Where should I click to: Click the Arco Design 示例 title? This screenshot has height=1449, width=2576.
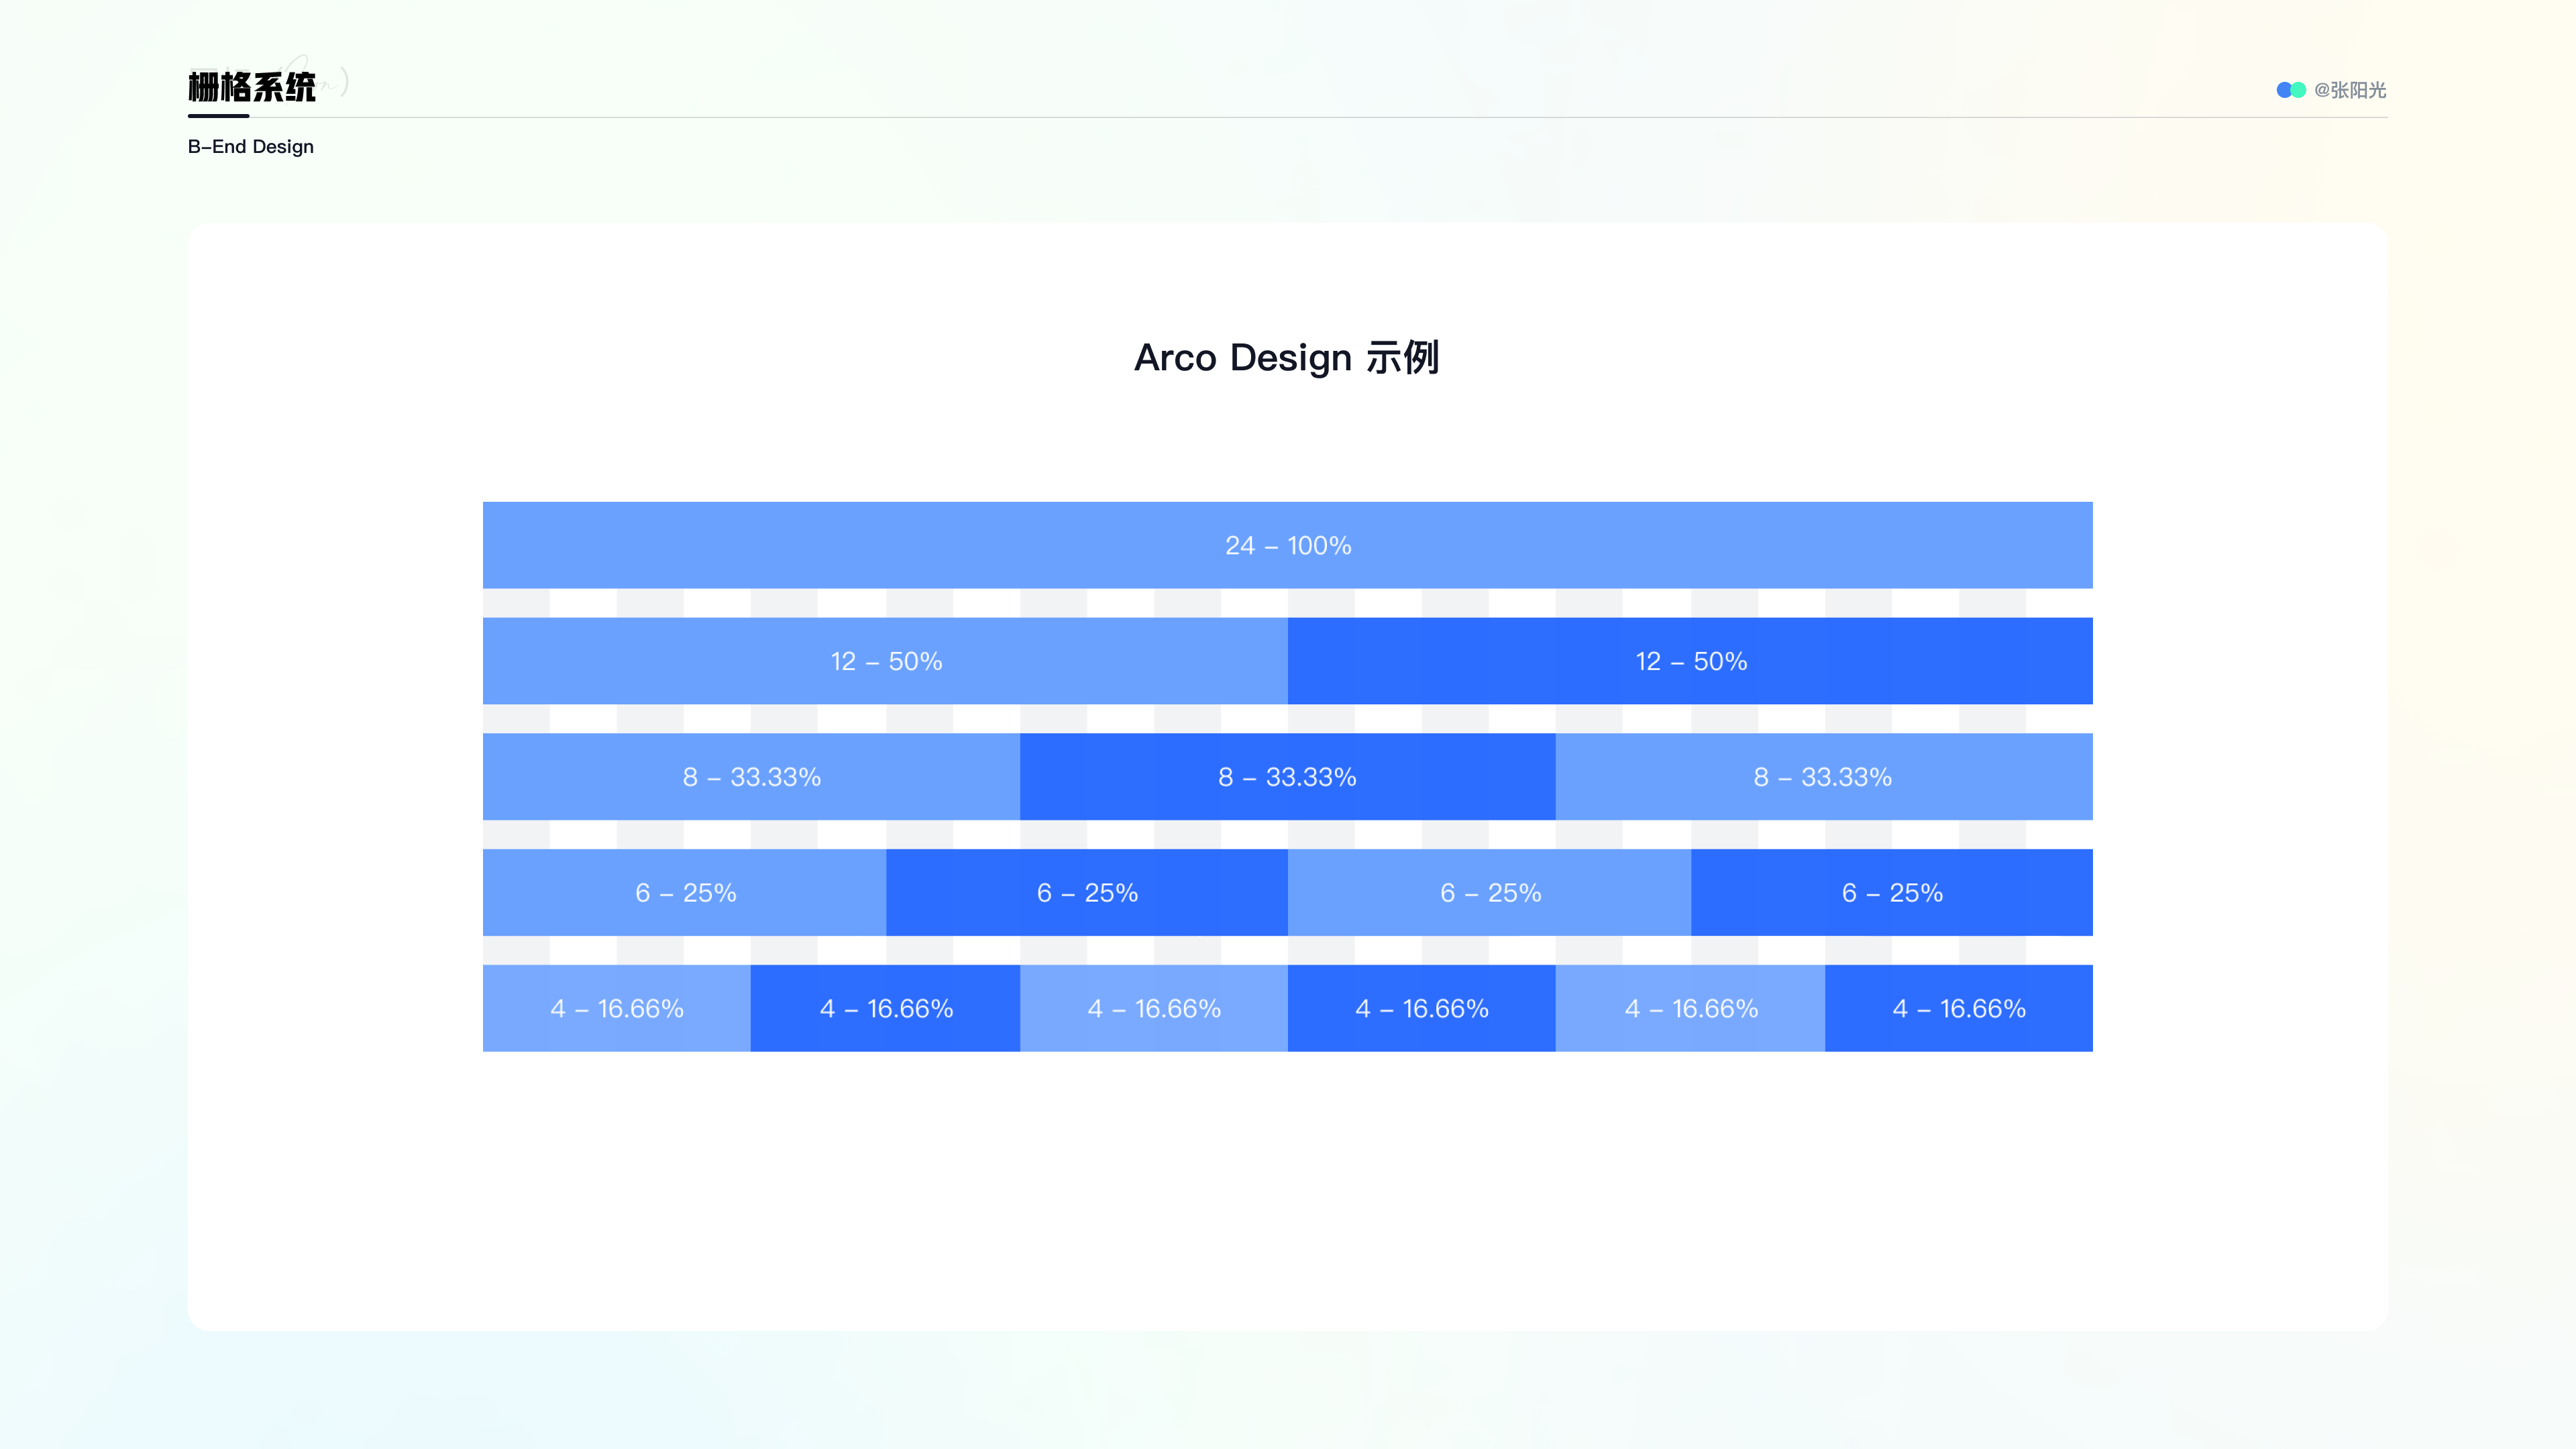coord(1287,357)
